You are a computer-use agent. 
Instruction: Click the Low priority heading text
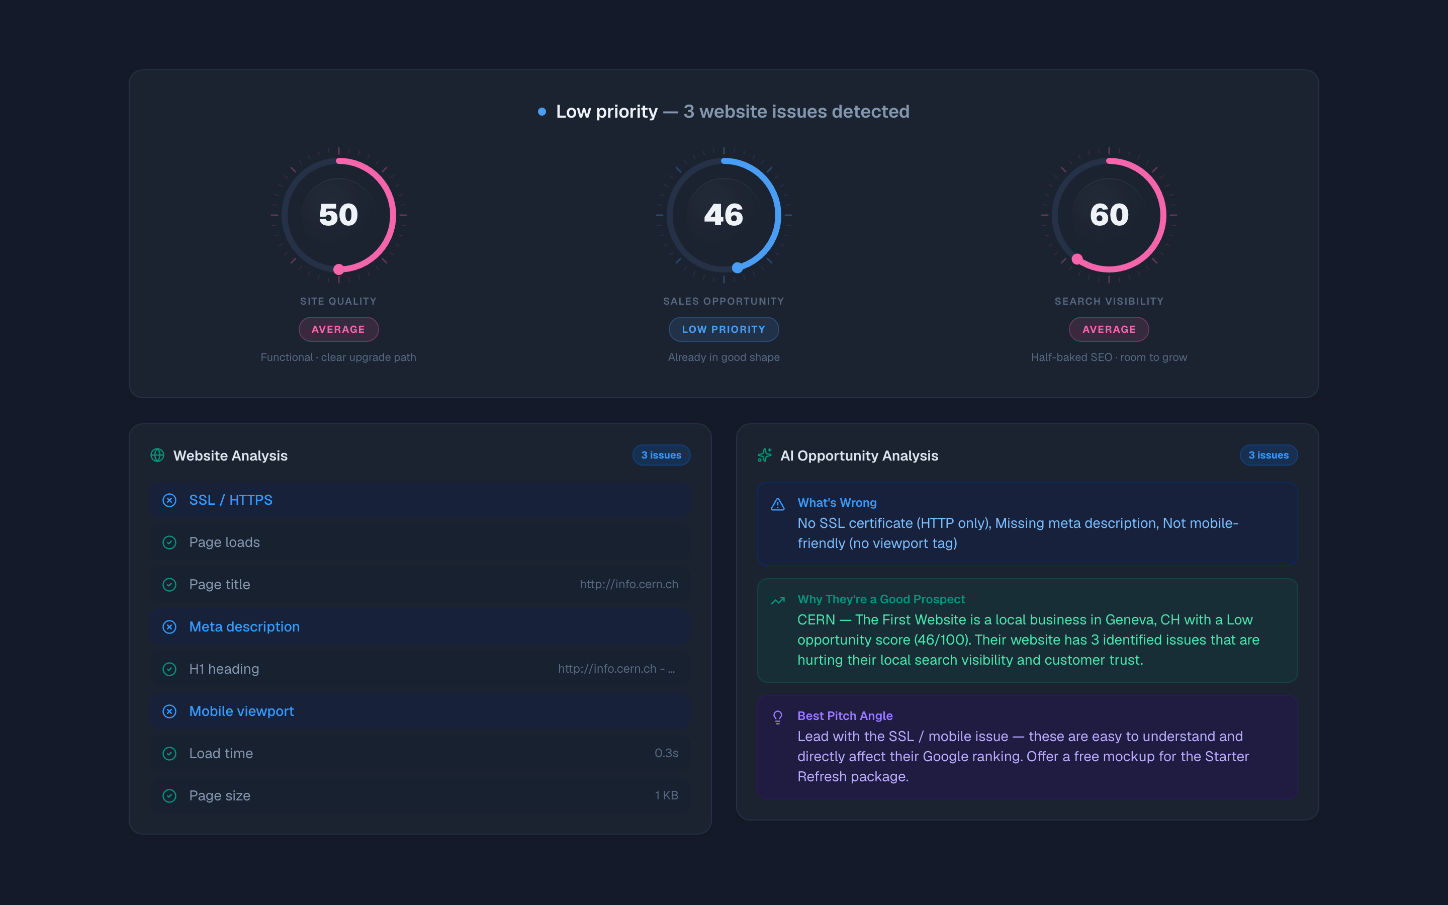tap(607, 111)
